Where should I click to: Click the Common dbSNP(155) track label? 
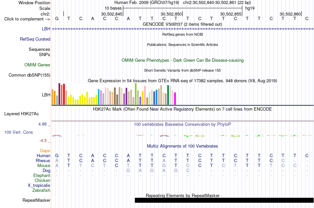tap(29, 75)
